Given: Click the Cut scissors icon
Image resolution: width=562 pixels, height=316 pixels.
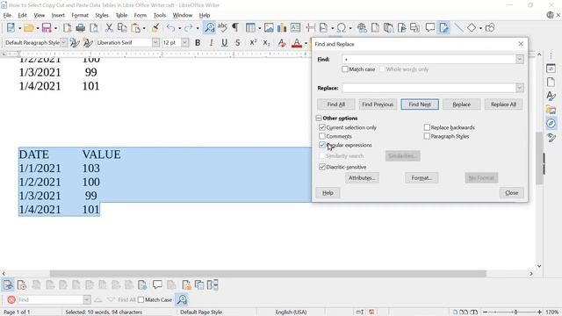Looking at the screenshot, I should [109, 28].
